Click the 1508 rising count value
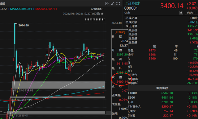Viewport: 198px width, 119px height. pyautogui.click(x=152, y=55)
